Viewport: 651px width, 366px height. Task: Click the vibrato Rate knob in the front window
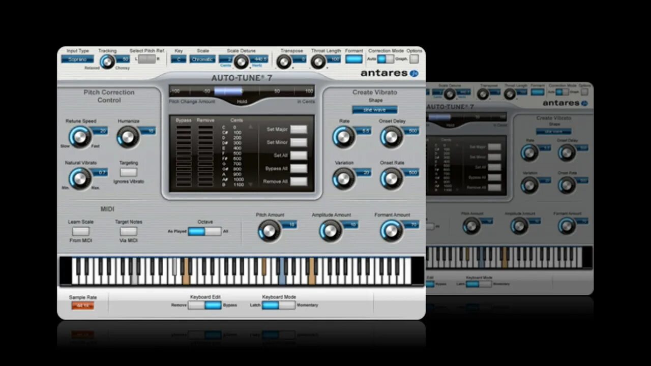click(344, 137)
